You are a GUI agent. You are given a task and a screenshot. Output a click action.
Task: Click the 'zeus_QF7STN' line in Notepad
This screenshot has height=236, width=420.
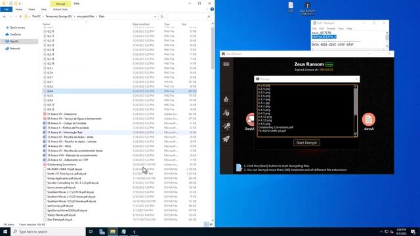(322, 33)
